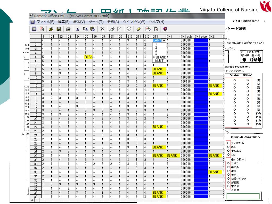Click the 芳香剤 bubble on the scanned form
This screenshot has height=204, width=272.
coord(228,182)
